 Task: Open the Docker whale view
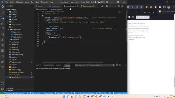pyautogui.click(x=2, y=62)
